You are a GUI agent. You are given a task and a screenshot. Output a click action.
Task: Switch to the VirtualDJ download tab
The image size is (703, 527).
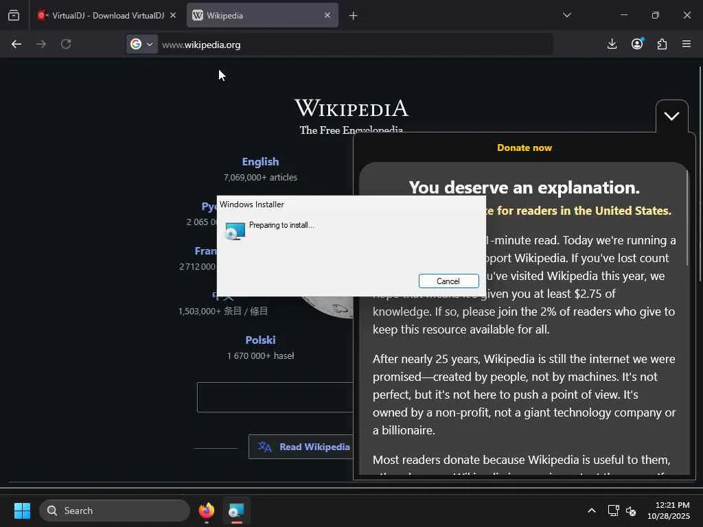106,15
